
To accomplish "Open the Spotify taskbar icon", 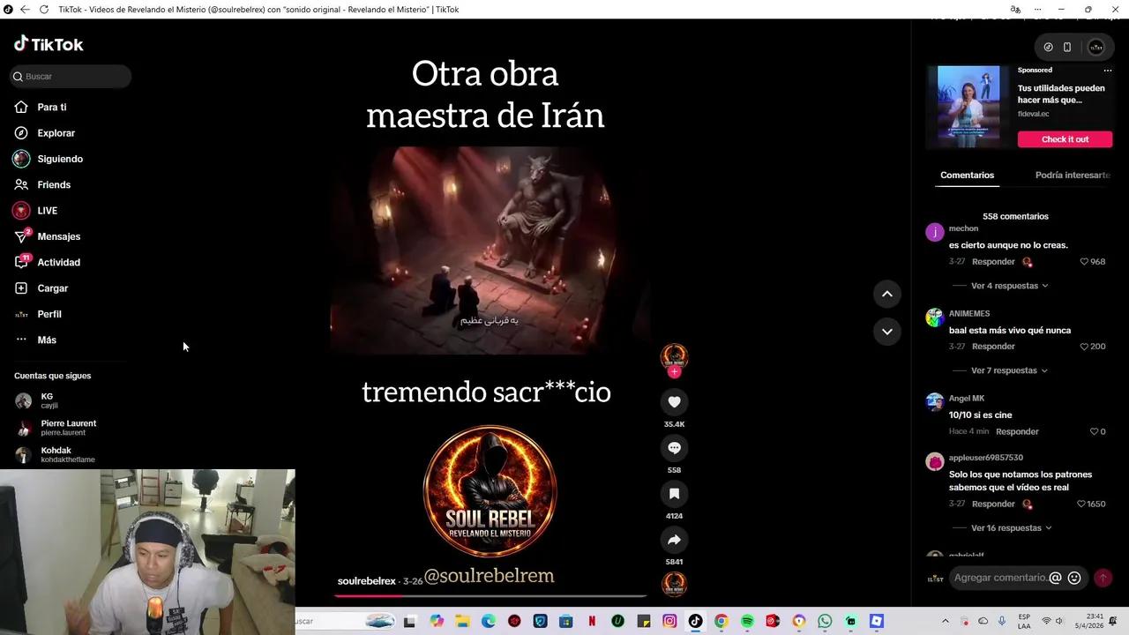I will click(747, 622).
